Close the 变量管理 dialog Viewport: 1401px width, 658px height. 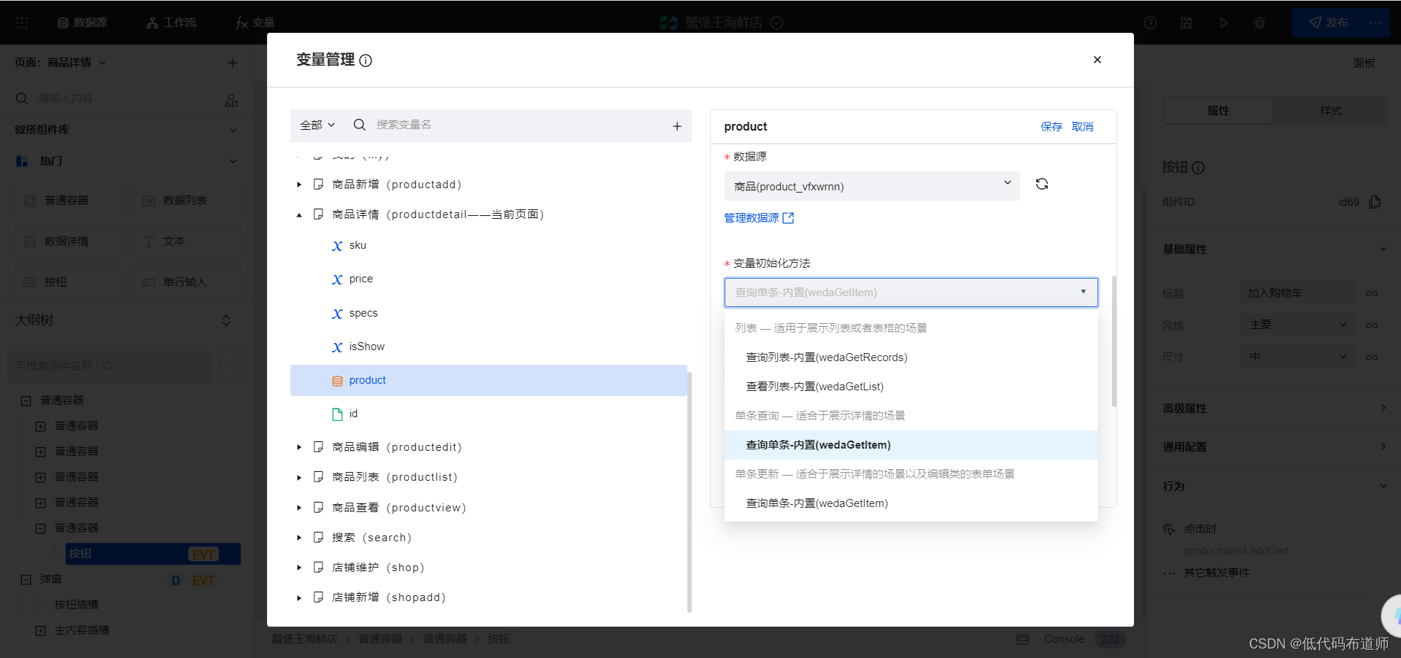1097,60
